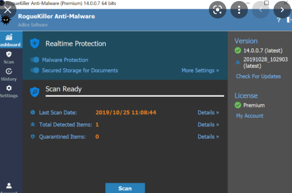
Task: Start a scan with the Scan button
Action: pyautogui.click(x=125, y=188)
